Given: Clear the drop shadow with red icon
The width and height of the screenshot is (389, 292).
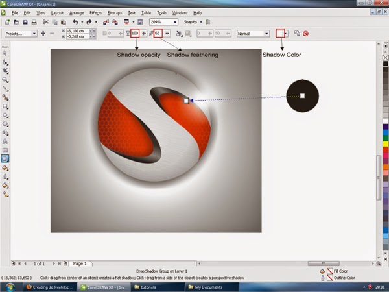Looking at the screenshot, I should [305, 34].
